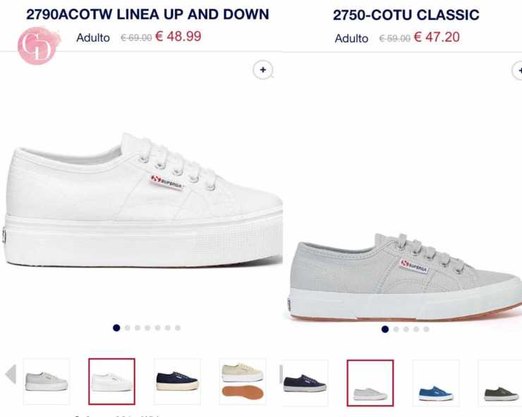Screen dimensions: 522x417
Task: Click the large white platform sneaker image
Action: click(x=142, y=200)
